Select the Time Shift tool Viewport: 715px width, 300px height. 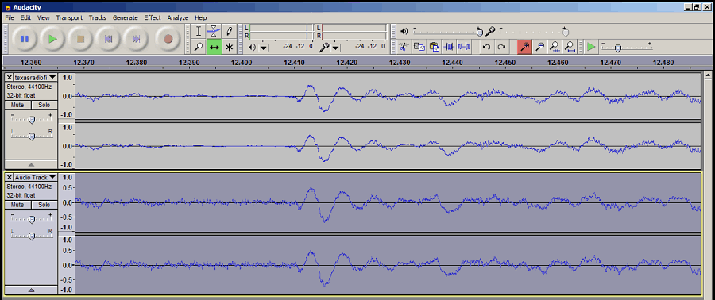point(214,47)
